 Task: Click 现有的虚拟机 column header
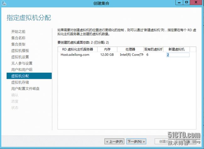(153, 49)
